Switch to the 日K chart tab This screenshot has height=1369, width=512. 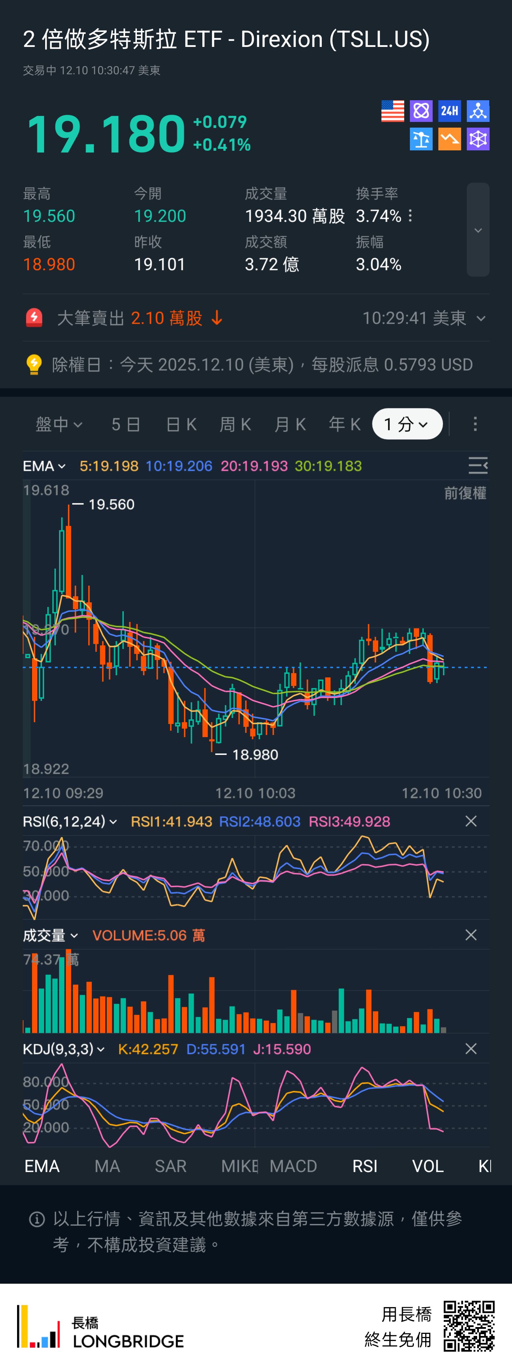181,424
